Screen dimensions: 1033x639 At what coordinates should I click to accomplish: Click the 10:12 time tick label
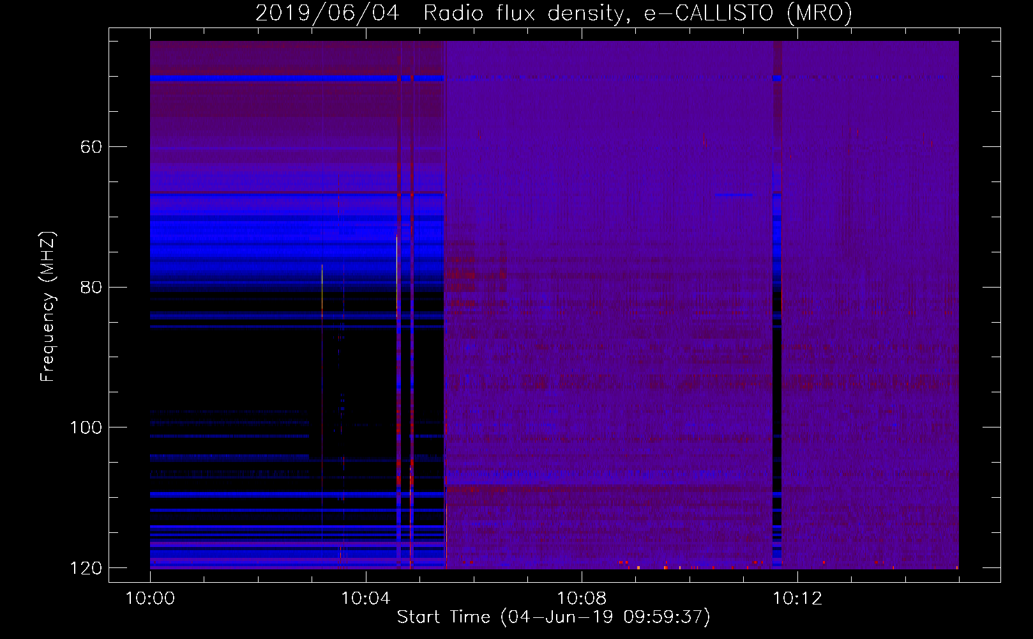(x=797, y=599)
